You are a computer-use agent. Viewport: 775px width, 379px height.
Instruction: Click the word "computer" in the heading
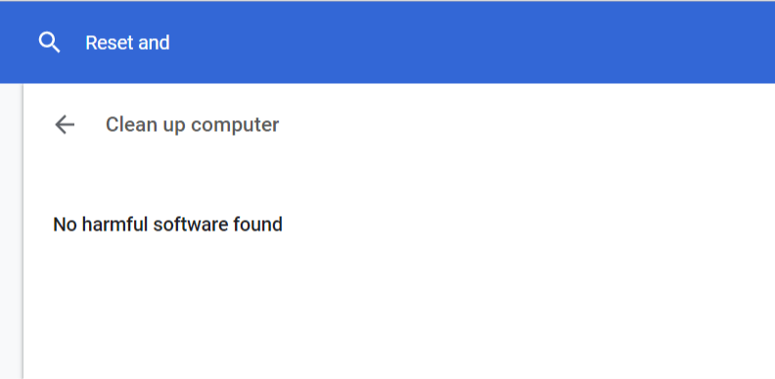pos(235,126)
